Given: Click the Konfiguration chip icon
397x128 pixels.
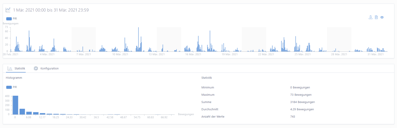Looking at the screenshot, I should pyautogui.click(x=36, y=68).
